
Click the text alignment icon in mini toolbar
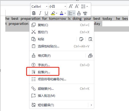[70, 13]
